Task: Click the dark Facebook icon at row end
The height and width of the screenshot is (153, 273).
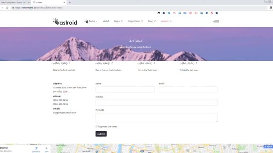Action: pos(217,13)
